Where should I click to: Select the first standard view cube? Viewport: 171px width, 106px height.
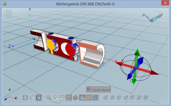(x=106, y=98)
